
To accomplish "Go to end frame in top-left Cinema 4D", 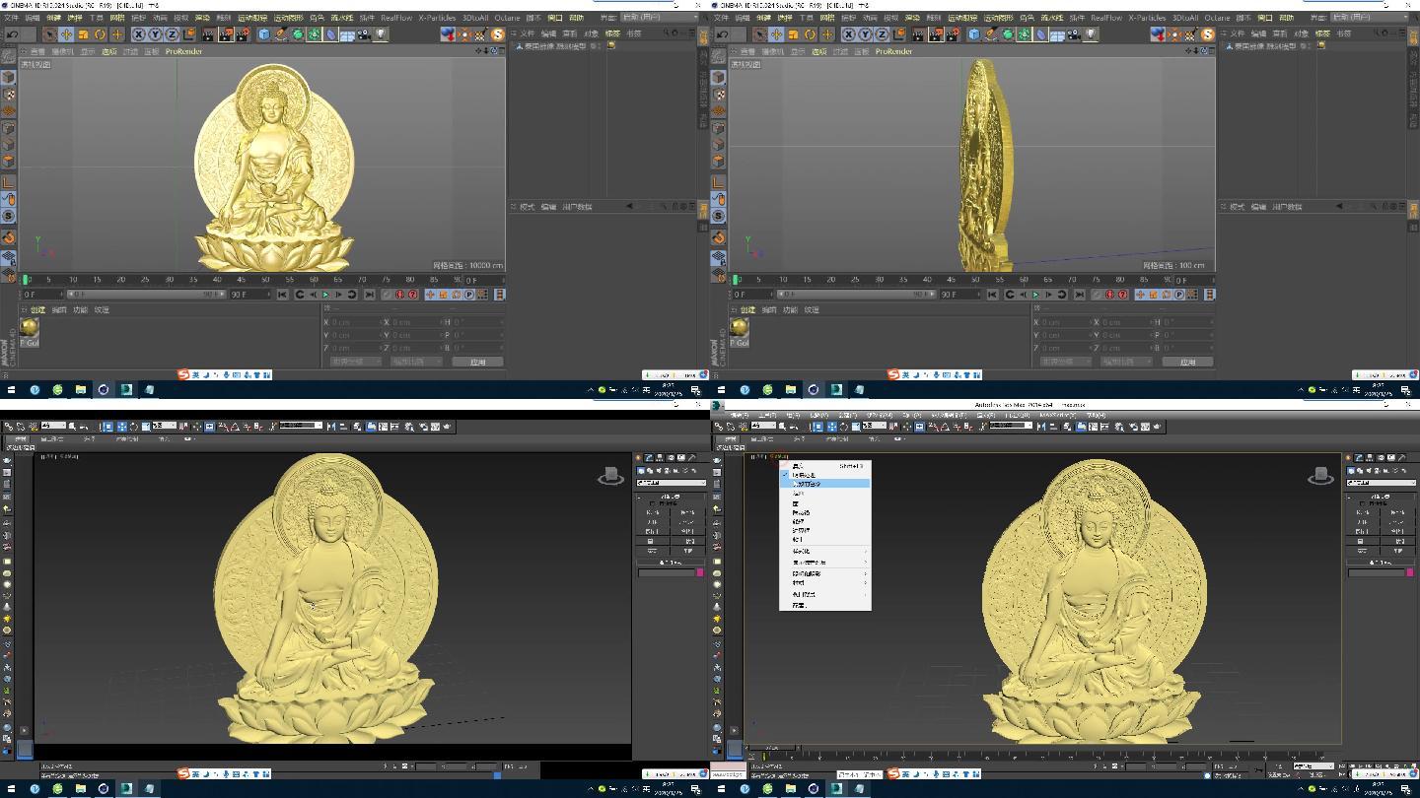I will [x=370, y=294].
